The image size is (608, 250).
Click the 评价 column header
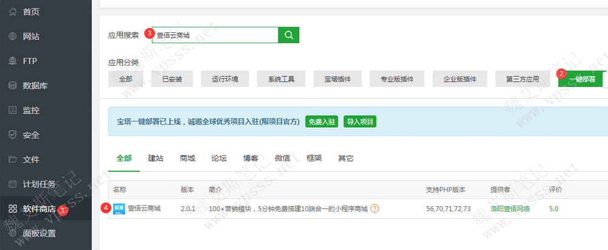click(x=556, y=190)
